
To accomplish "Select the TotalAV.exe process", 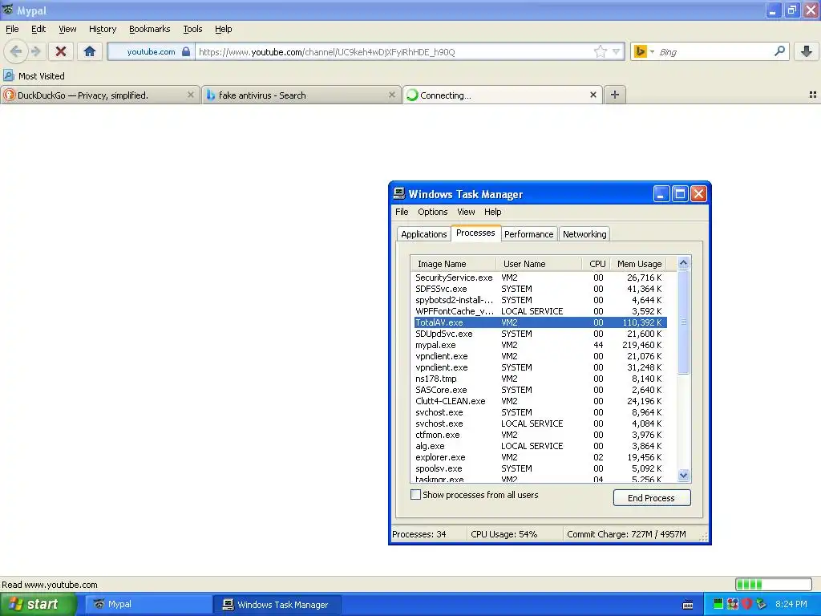I will point(540,322).
